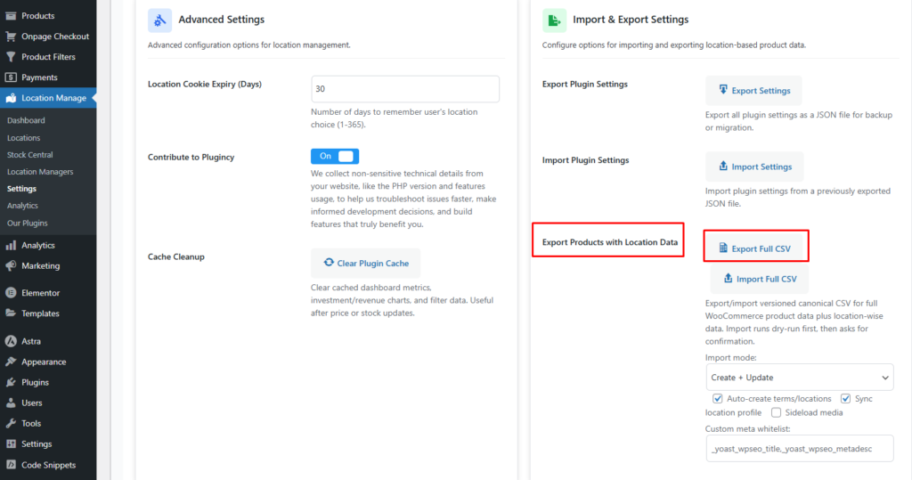Click the Clear Plugin Cache button
Viewport: 912px width, 480px height.
pyautogui.click(x=365, y=264)
